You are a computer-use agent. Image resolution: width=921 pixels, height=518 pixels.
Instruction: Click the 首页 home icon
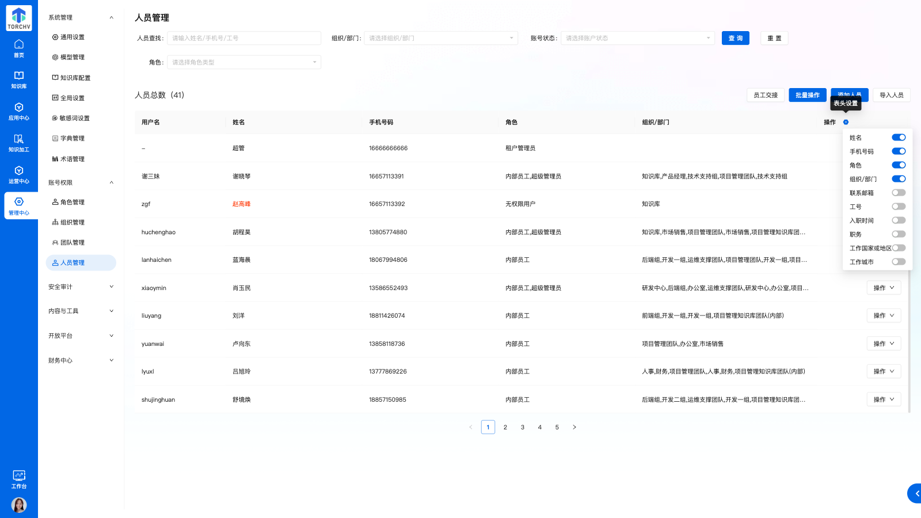[19, 47]
